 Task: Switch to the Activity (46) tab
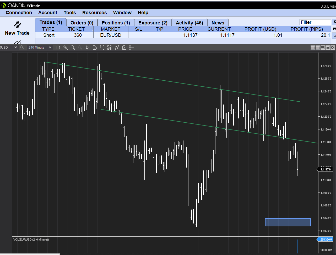point(189,23)
